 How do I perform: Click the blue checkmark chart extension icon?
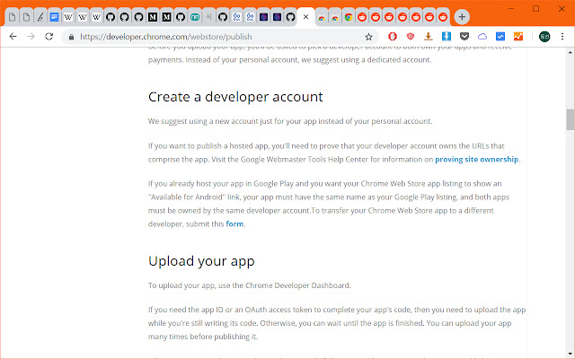tap(500, 37)
